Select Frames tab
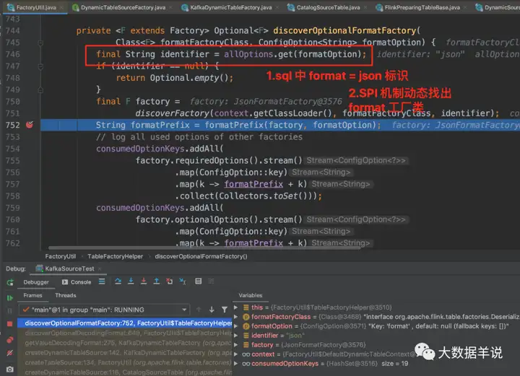Screen dimensions: 520x376 [32, 295]
